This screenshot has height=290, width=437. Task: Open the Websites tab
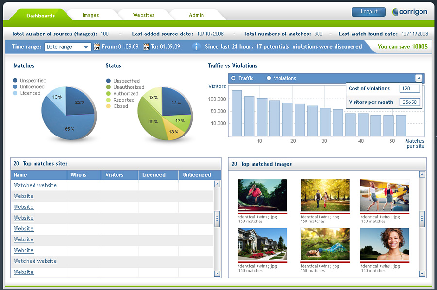coord(144,15)
